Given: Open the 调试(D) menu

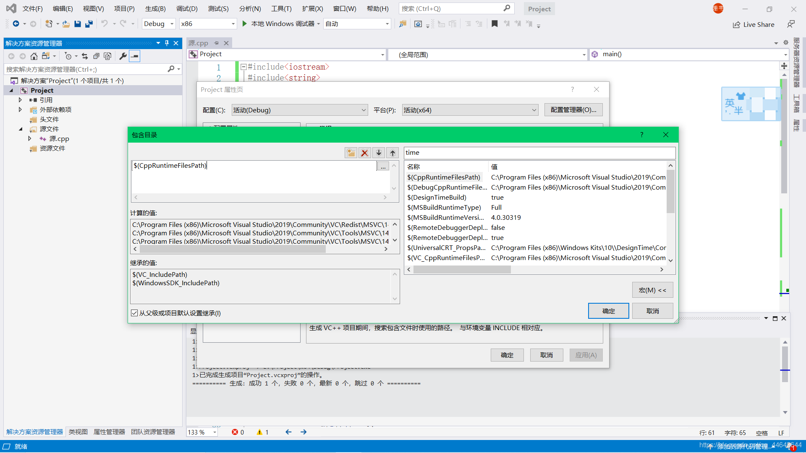Looking at the screenshot, I should click(187, 8).
